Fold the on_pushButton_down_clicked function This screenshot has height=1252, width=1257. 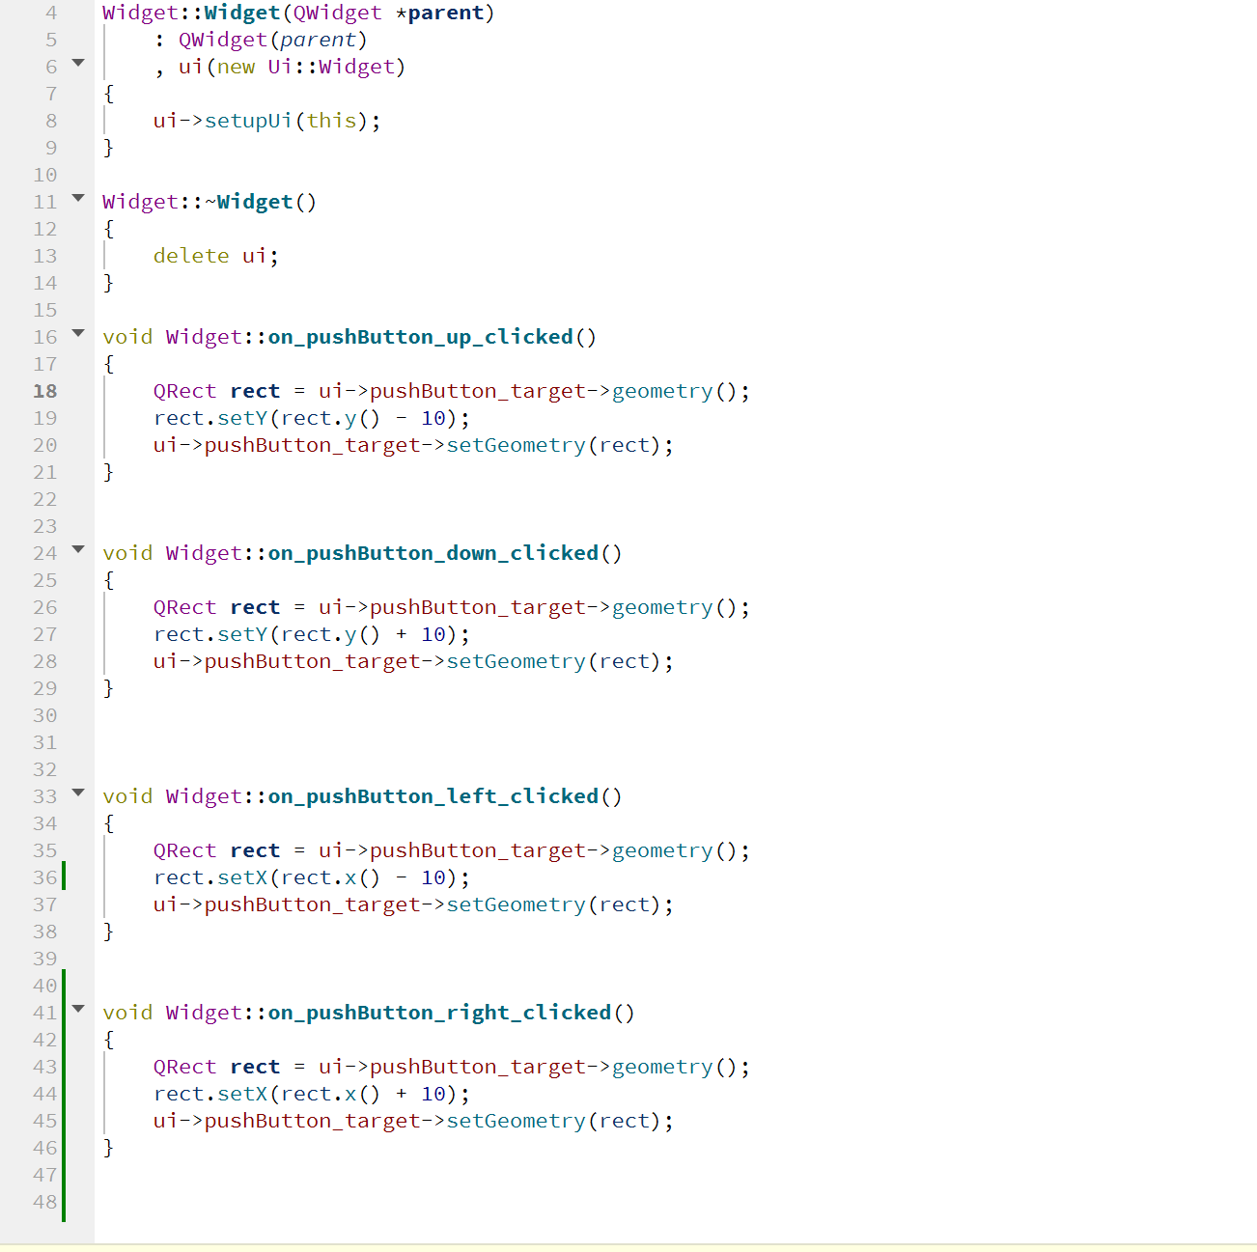point(78,550)
